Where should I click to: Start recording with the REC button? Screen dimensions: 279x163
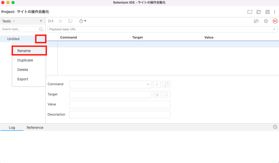coord(275,21)
